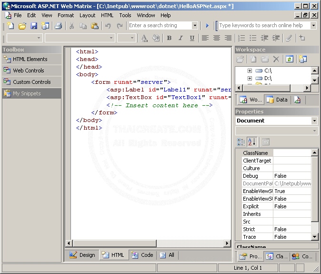321x274 pixels.
Task: Open the Classes tab in bottom panel
Action: click(x=277, y=256)
